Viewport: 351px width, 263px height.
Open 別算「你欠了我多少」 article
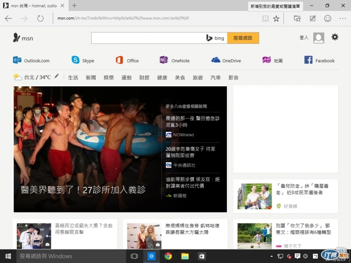303,229
